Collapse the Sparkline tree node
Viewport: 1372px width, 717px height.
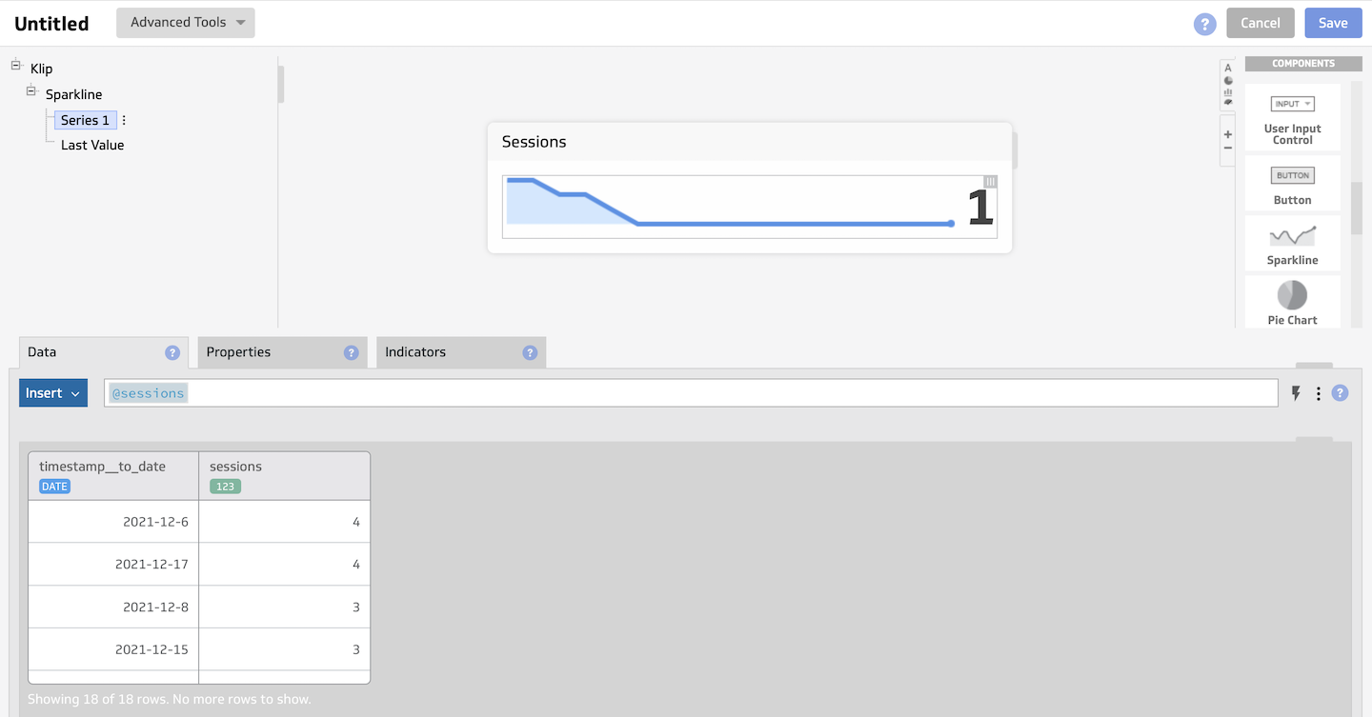[31, 91]
